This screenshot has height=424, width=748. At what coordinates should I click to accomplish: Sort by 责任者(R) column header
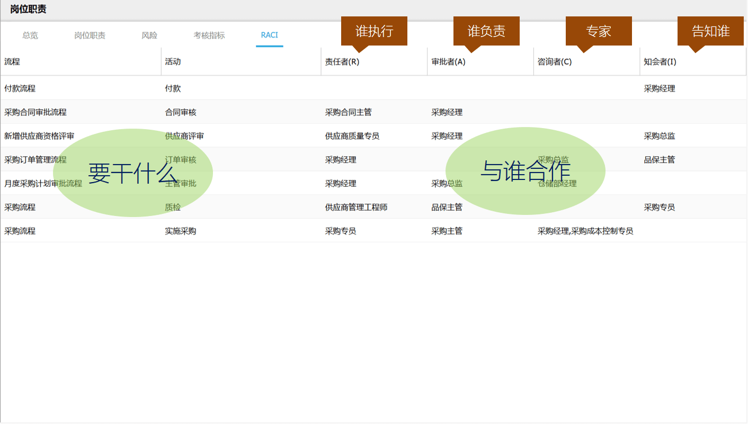(x=342, y=62)
